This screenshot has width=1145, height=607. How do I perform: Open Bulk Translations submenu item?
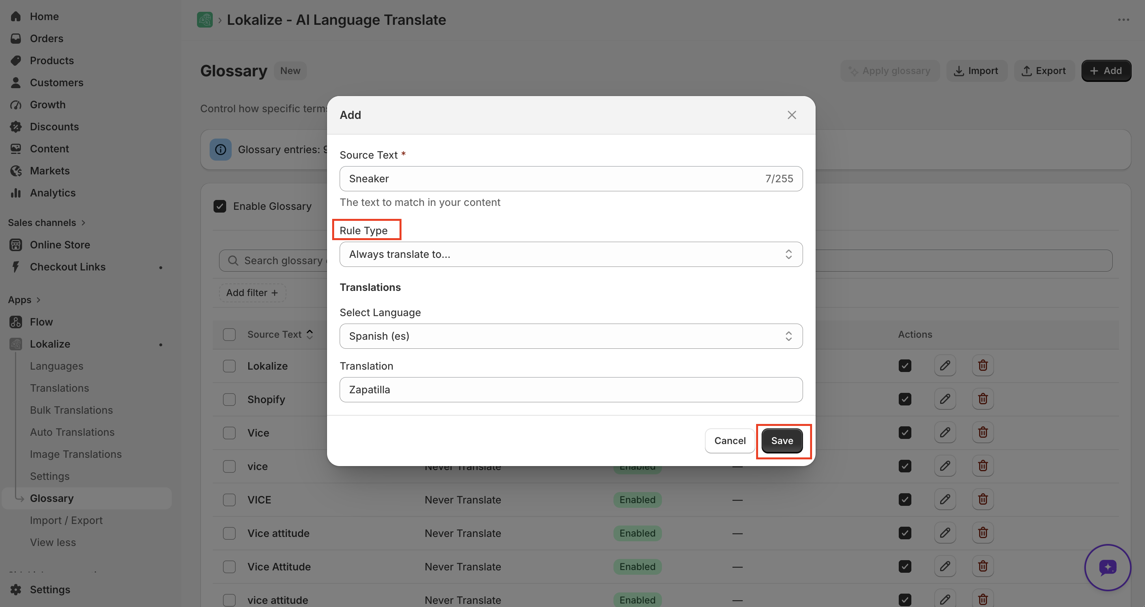coord(72,410)
